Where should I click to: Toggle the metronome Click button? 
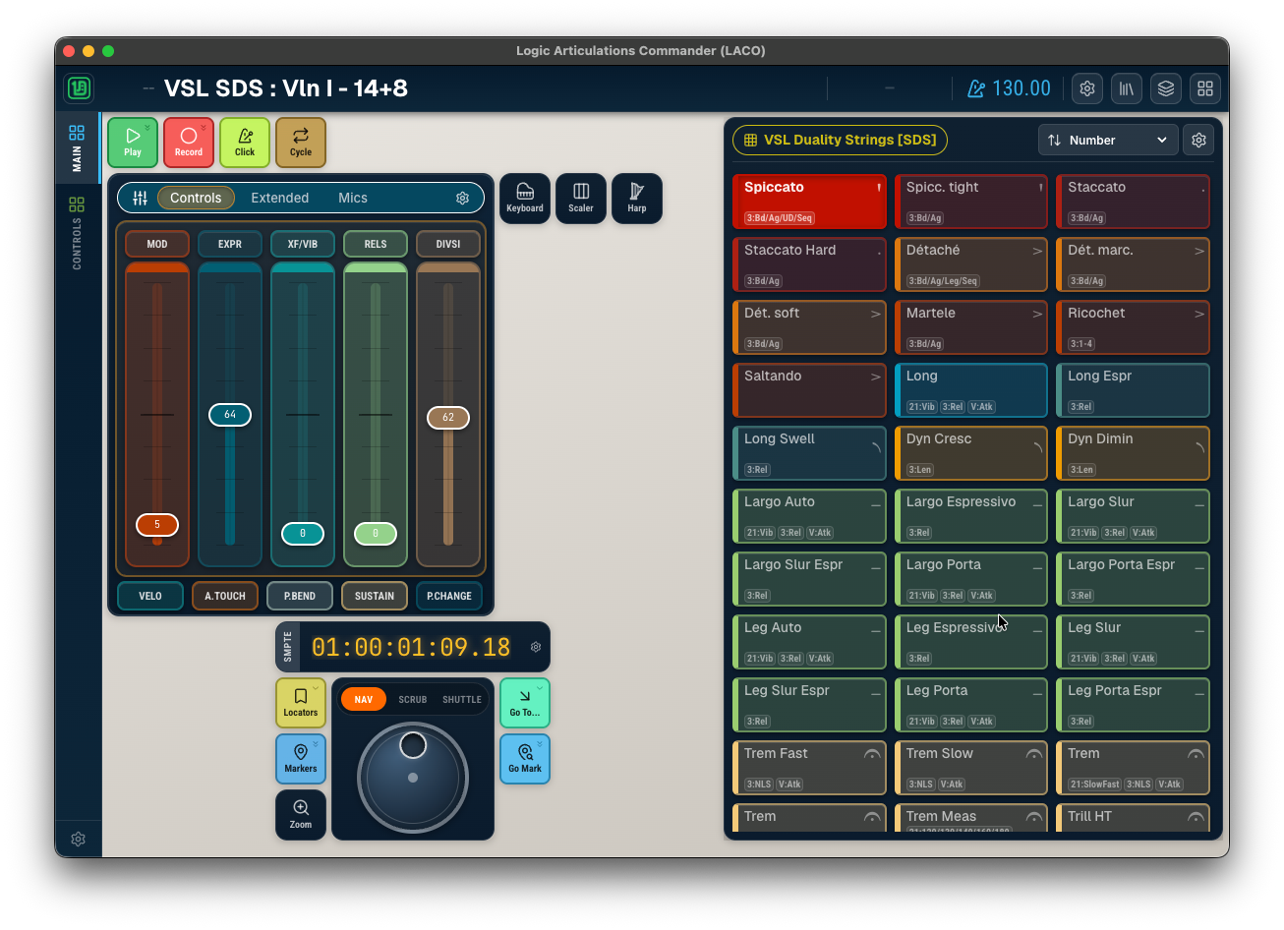(245, 143)
